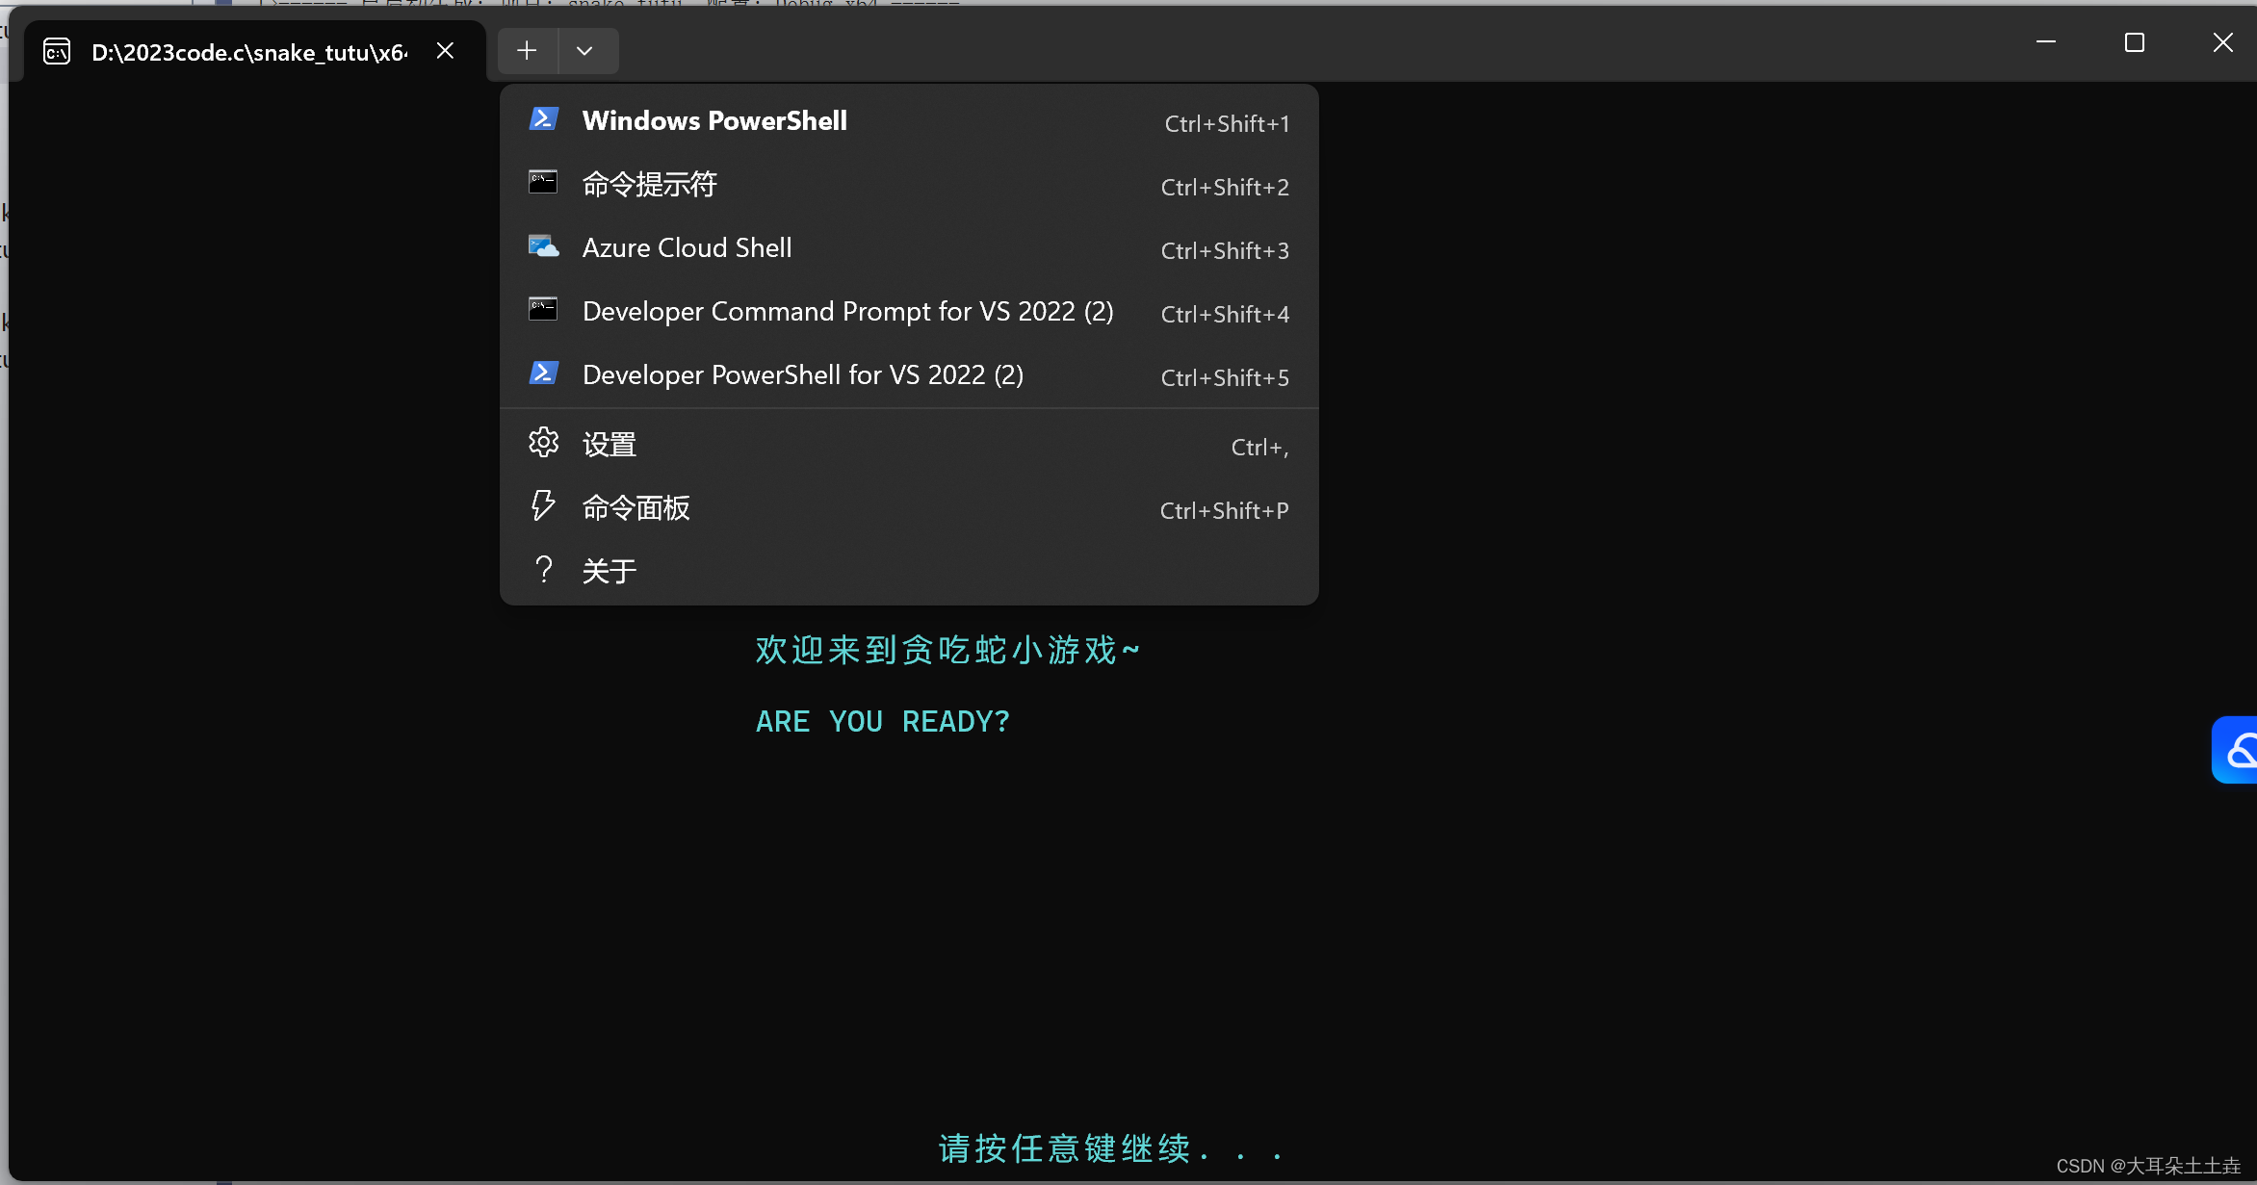Click Developer PowerShell VS 2022 icon
The image size is (2257, 1185).
[543, 373]
